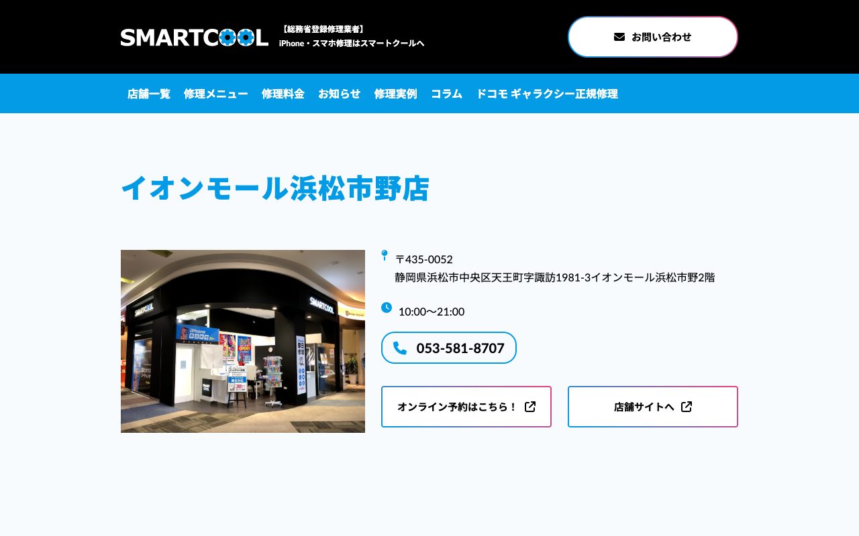The height and width of the screenshot is (536, 859).
Task: Click the external link icon on 店舗サイトへ
Action: [687, 407]
